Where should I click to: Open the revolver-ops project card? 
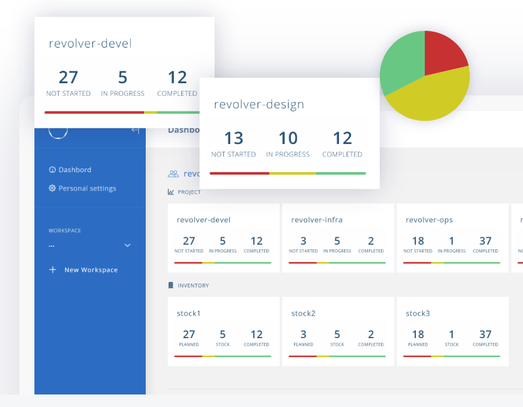click(x=452, y=238)
